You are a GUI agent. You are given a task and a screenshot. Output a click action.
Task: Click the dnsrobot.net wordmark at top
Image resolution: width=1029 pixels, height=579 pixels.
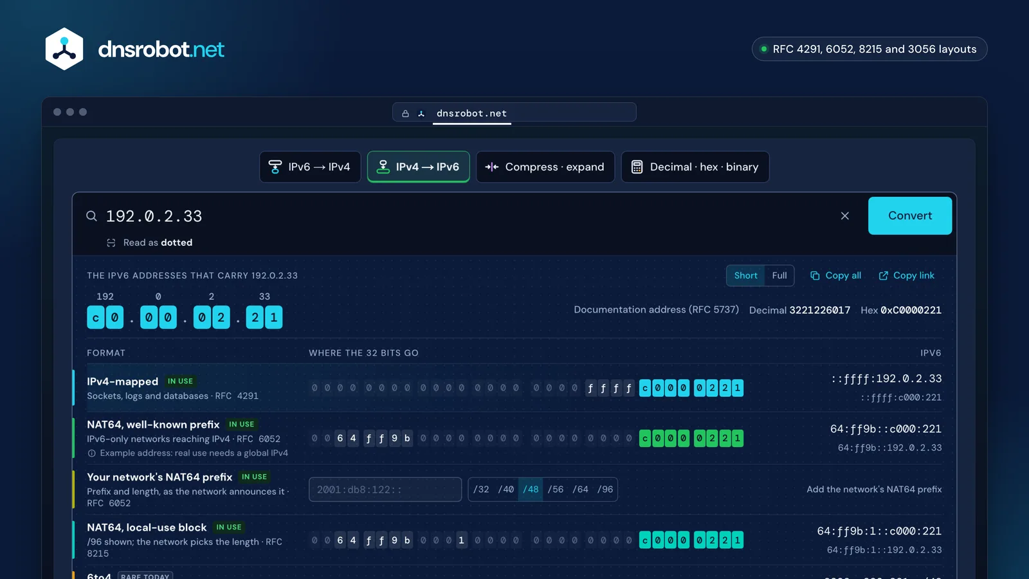click(161, 50)
